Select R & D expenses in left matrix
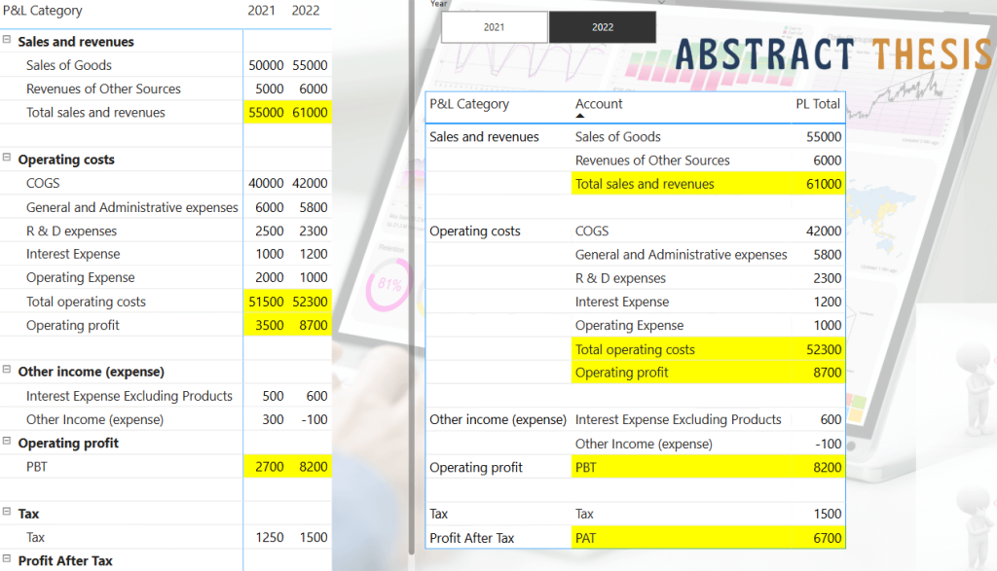The width and height of the screenshot is (997, 571). 71,232
